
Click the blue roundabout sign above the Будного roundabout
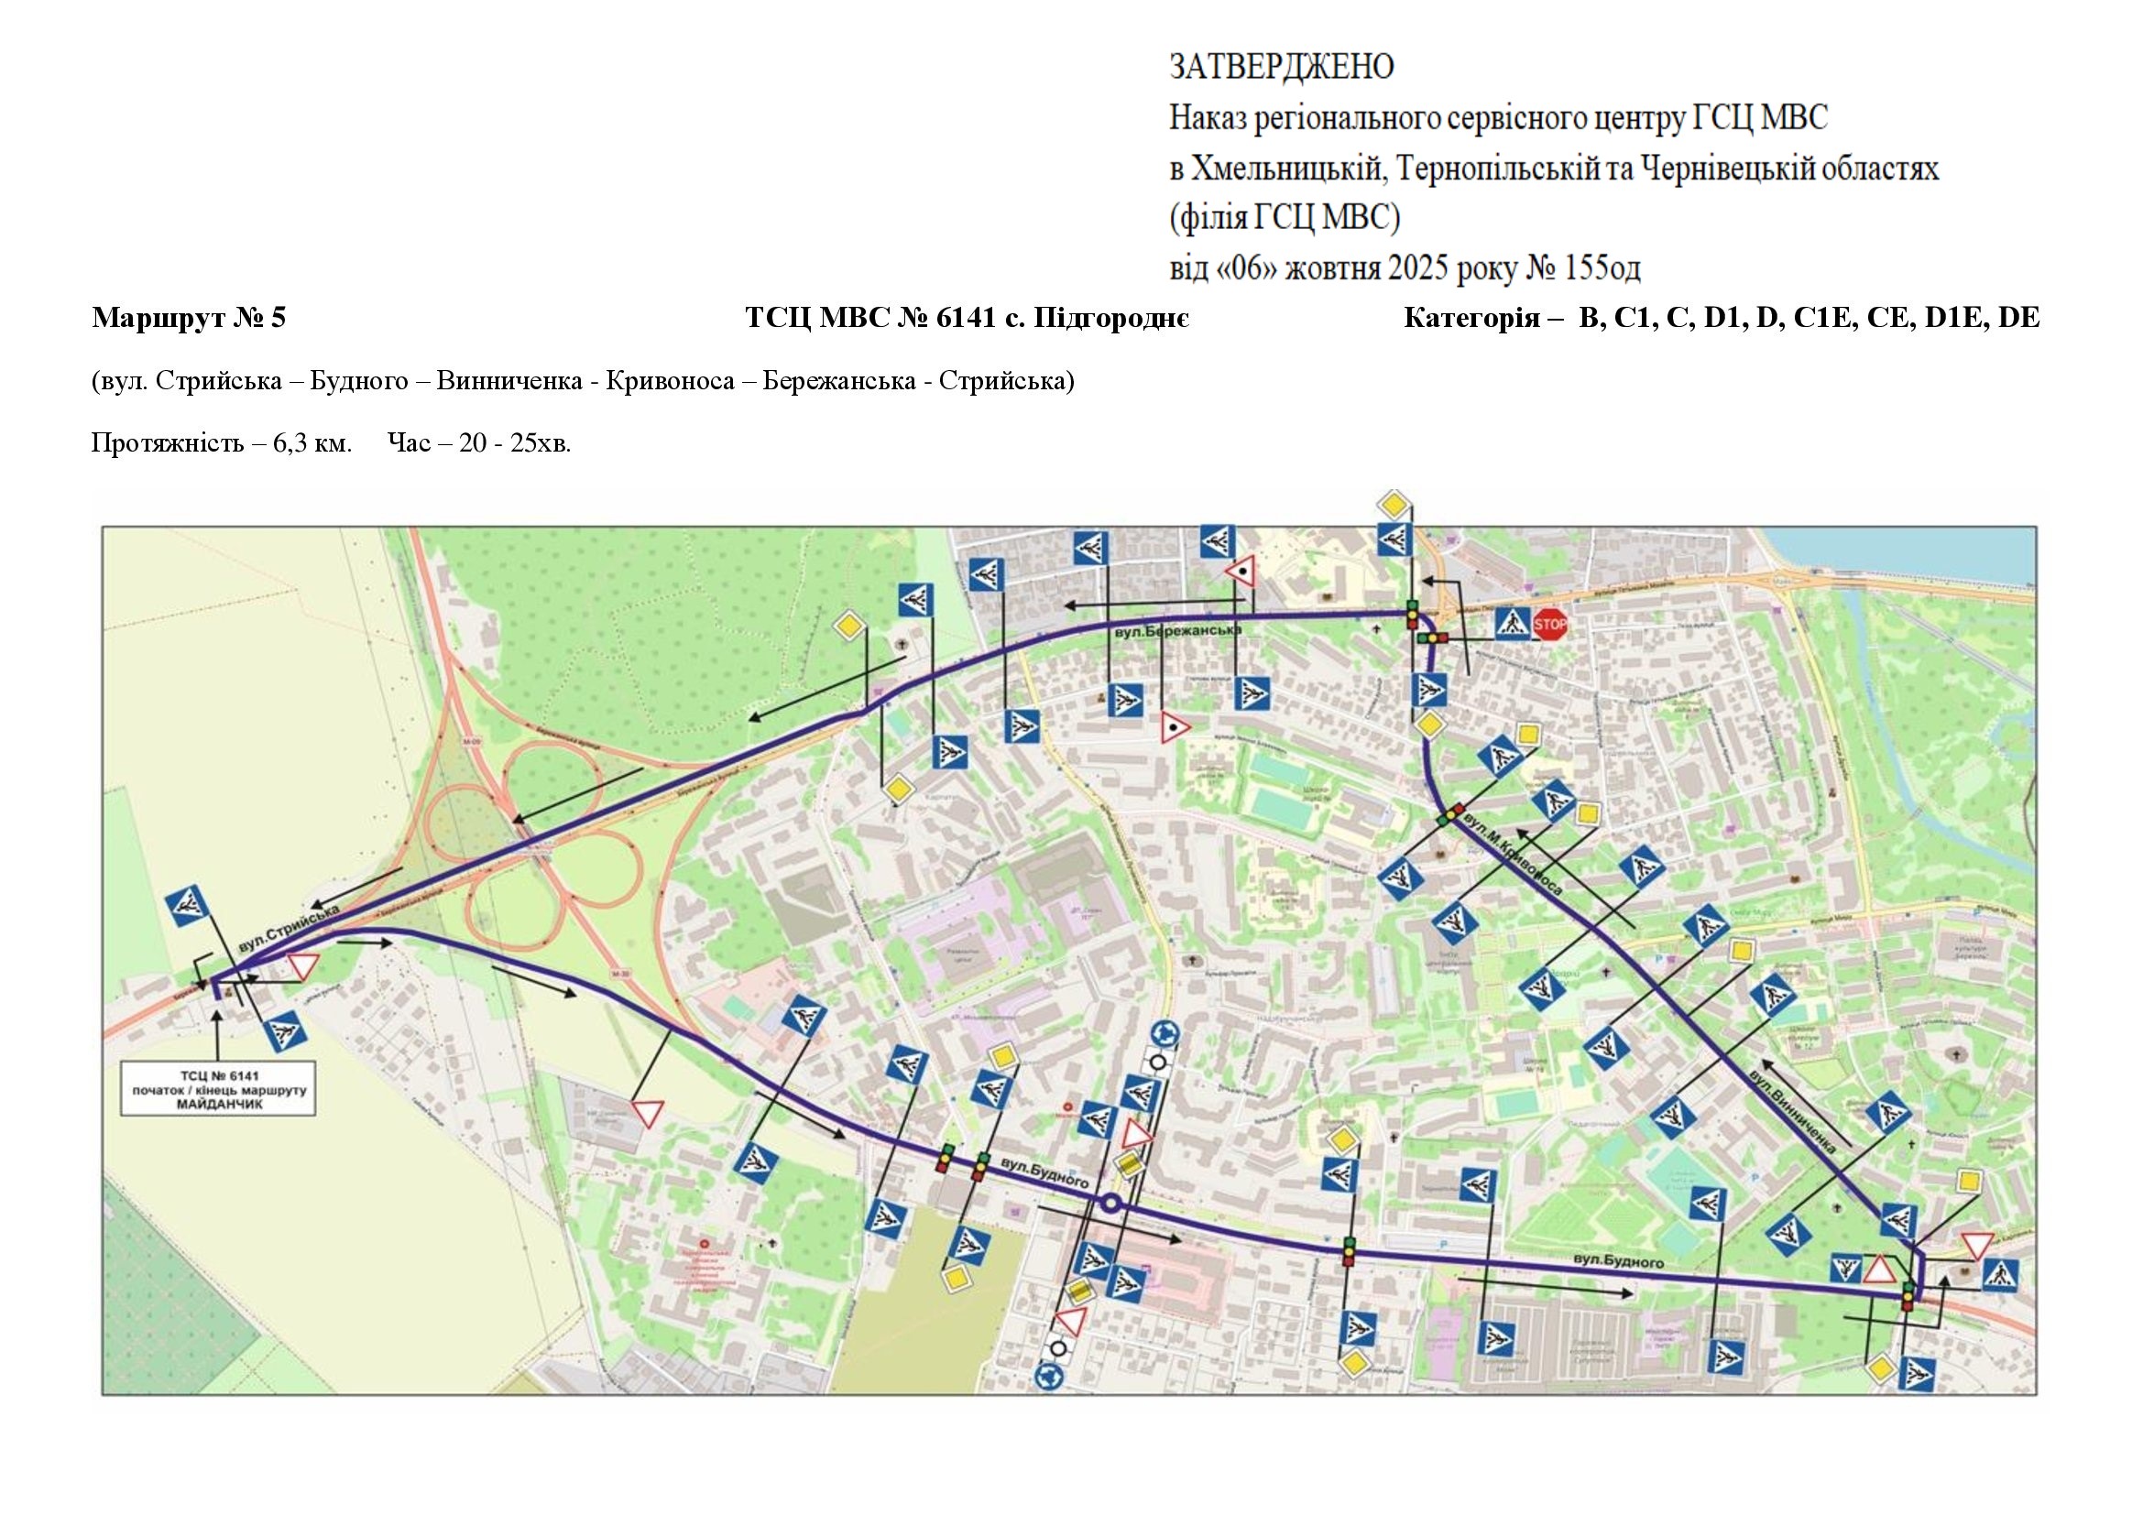(1165, 1034)
